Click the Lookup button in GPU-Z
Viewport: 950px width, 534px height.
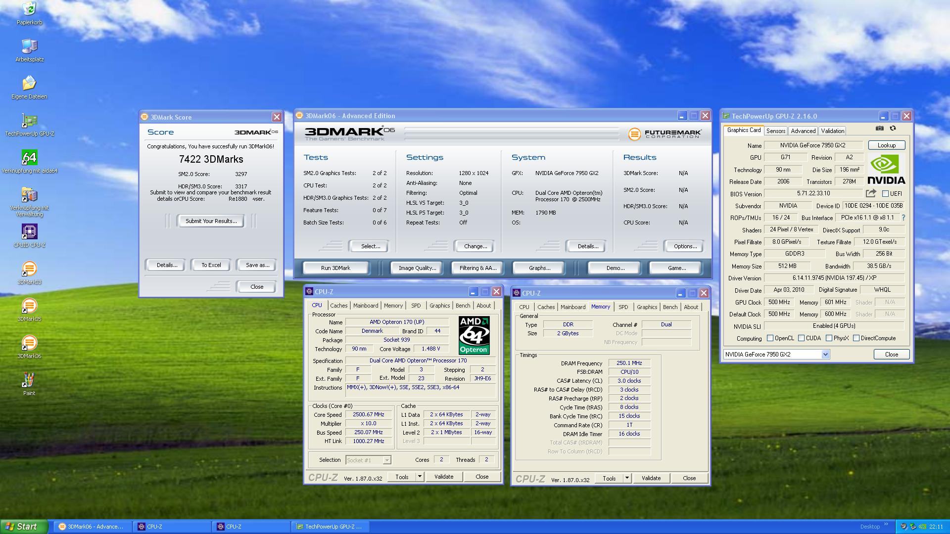(x=886, y=145)
